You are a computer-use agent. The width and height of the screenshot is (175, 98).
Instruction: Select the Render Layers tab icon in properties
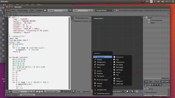(x=153, y=85)
